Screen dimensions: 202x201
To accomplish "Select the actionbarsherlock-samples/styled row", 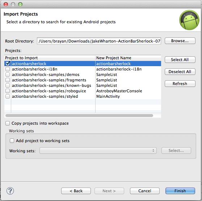I will (x=83, y=96).
